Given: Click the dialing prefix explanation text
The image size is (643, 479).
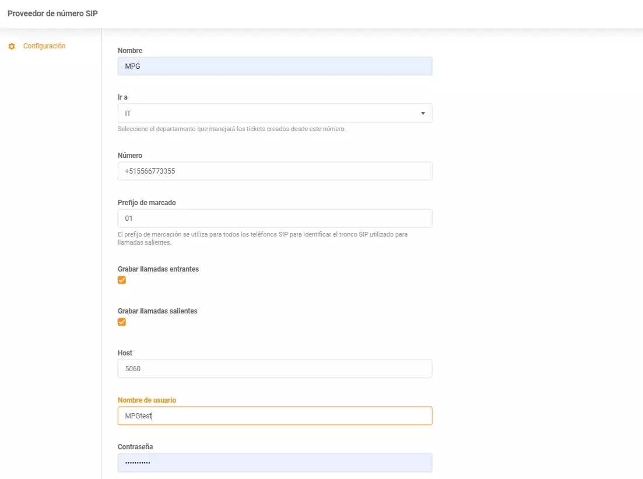Looking at the screenshot, I should coord(262,238).
